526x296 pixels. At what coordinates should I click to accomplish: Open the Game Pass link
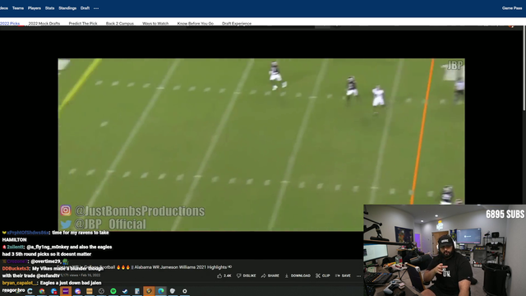tap(512, 8)
